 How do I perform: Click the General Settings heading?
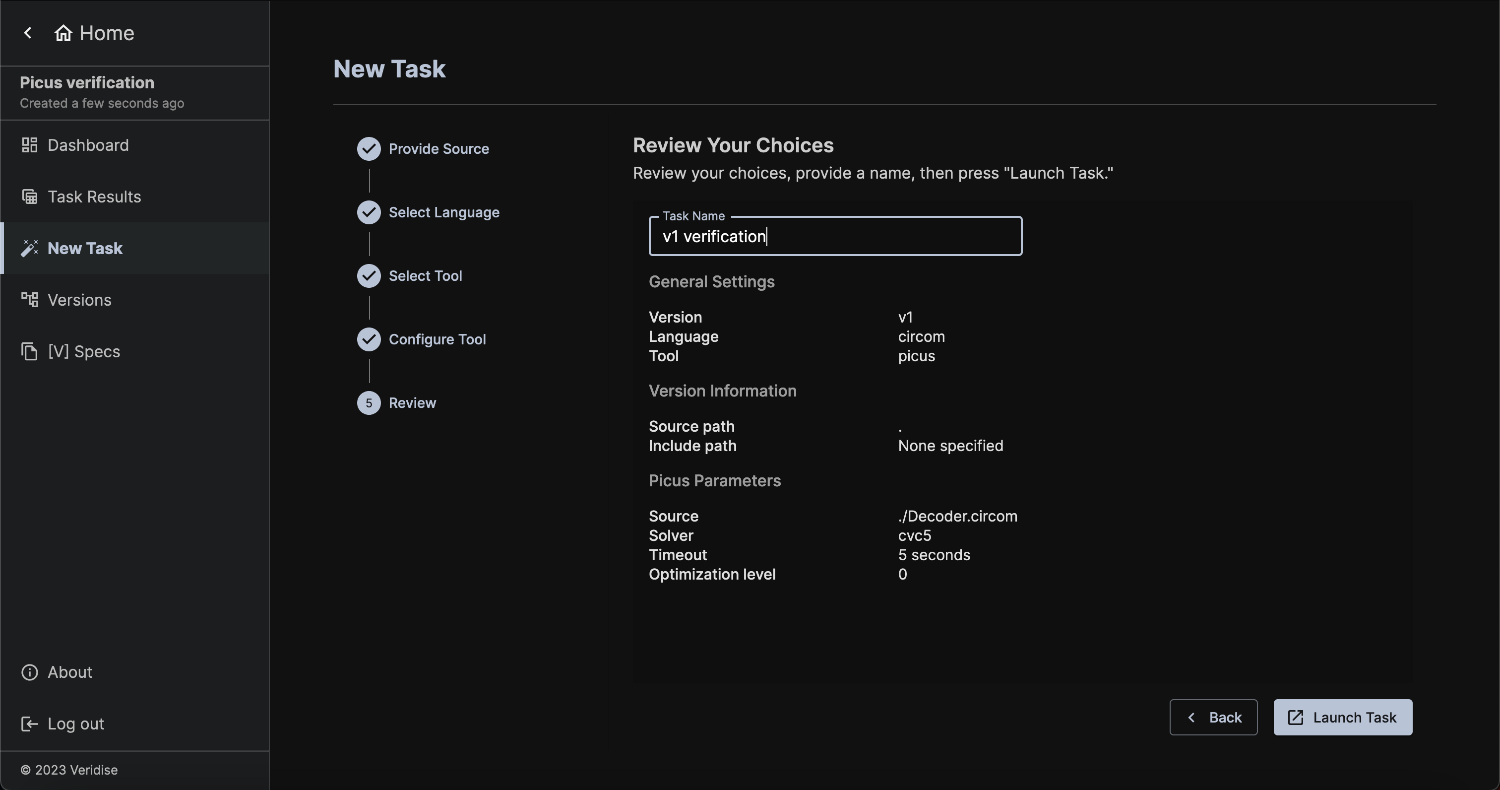pyautogui.click(x=712, y=282)
